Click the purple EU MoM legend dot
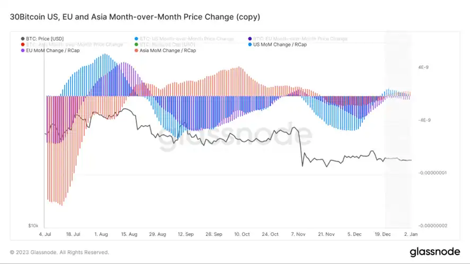 [22, 50]
